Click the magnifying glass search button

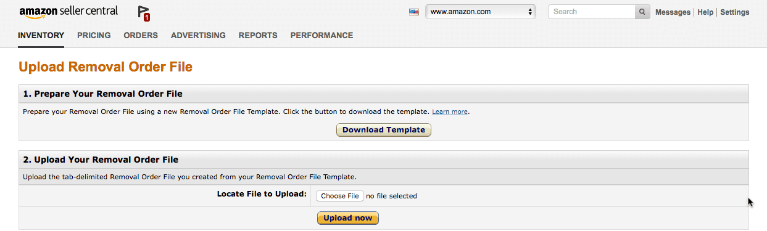642,12
